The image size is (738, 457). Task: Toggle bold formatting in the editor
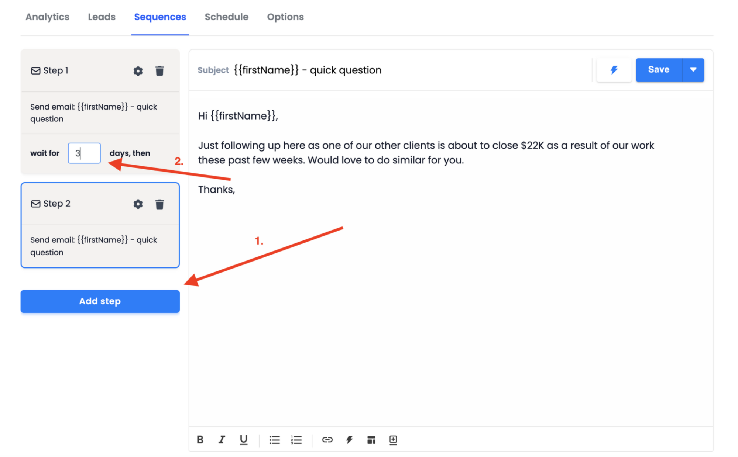[200, 440]
